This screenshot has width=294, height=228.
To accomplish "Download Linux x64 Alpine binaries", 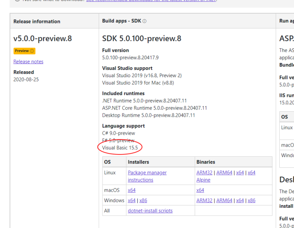I will [x=251, y=172].
